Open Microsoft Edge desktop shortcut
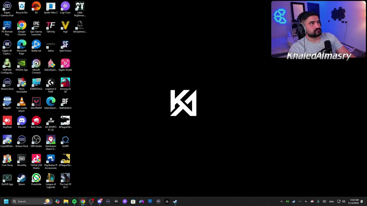The height and width of the screenshot is (206, 367). pyautogui.click(x=22, y=47)
